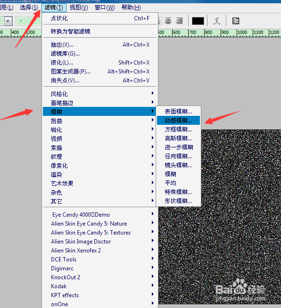Expand KPT effects submenu
Screen dimensions: 281x308
coord(100,295)
